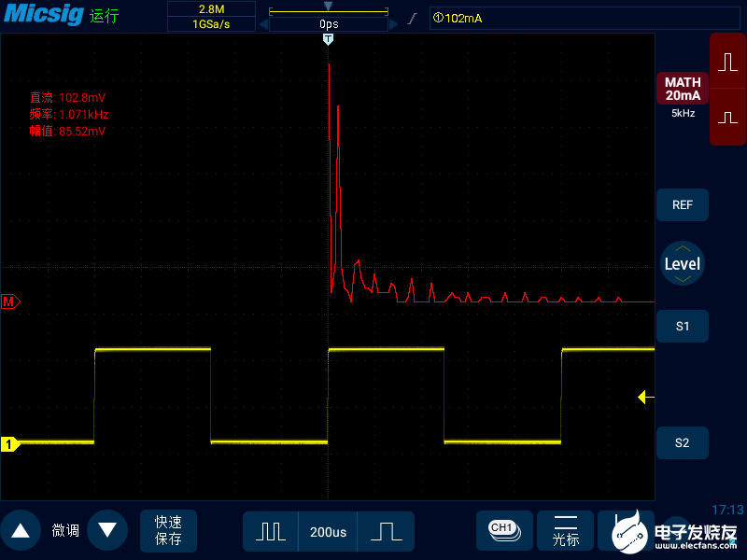Open the S2 serial decode channel
Image resolution: width=747 pixels, height=560 pixels.
(x=683, y=442)
